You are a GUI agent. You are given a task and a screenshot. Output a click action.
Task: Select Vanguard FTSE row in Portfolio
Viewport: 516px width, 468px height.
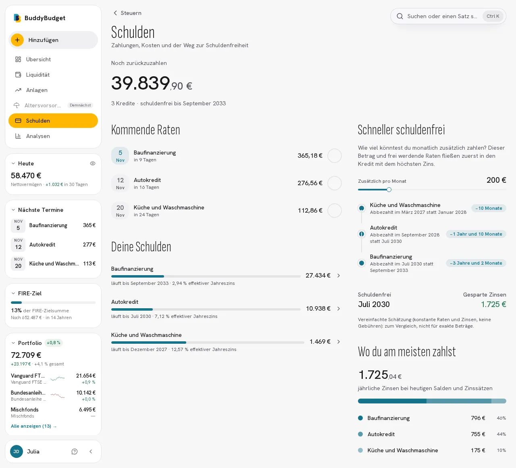click(53, 378)
